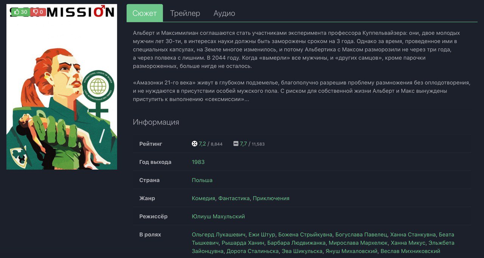This screenshot has height=258, width=484.
Task: Open actress Дорота Сталиньска
Action: (x=252, y=251)
